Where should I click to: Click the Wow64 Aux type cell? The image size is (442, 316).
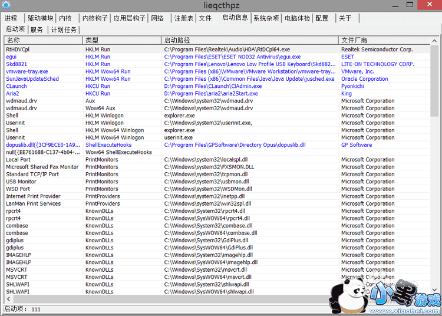pyautogui.click(x=100, y=108)
